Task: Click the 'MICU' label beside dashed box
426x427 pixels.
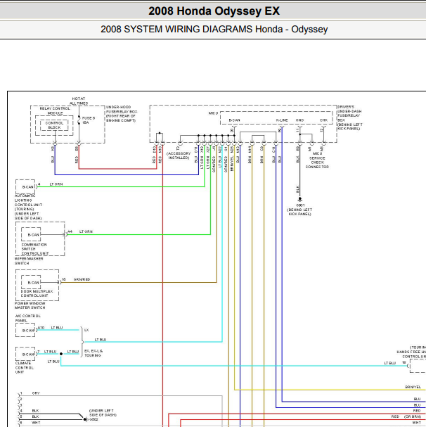Action: click(x=213, y=113)
